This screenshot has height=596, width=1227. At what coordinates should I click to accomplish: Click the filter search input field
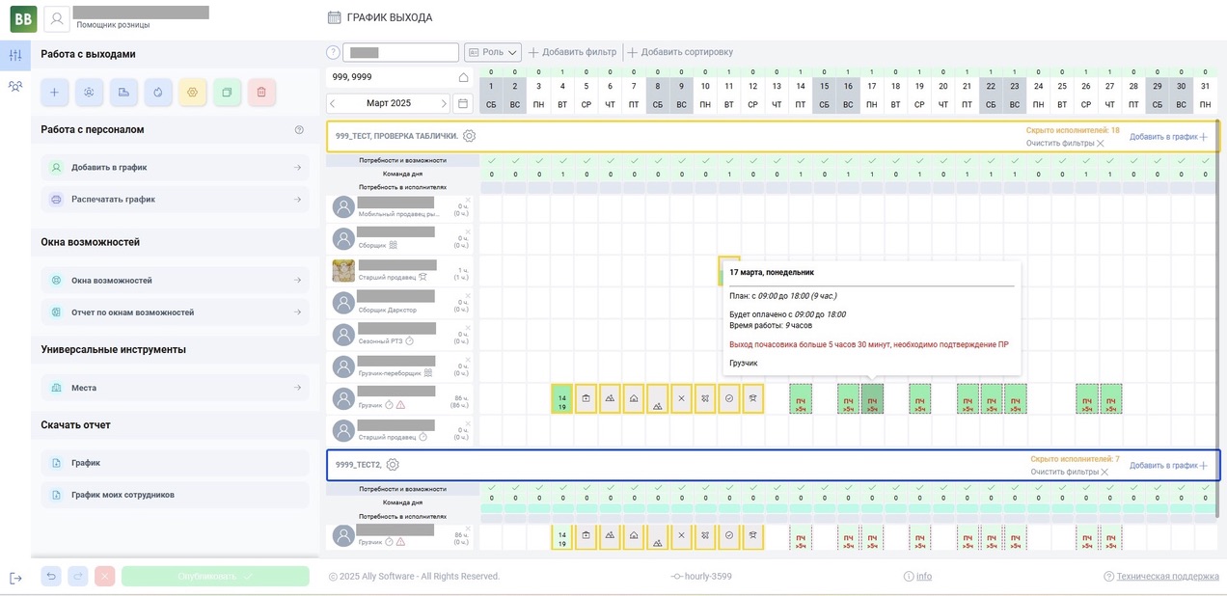pyautogui.click(x=400, y=52)
